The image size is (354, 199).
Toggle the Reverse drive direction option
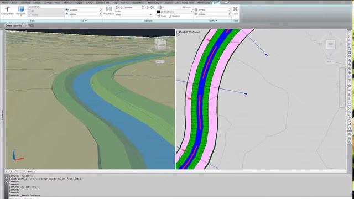[x=174, y=16]
